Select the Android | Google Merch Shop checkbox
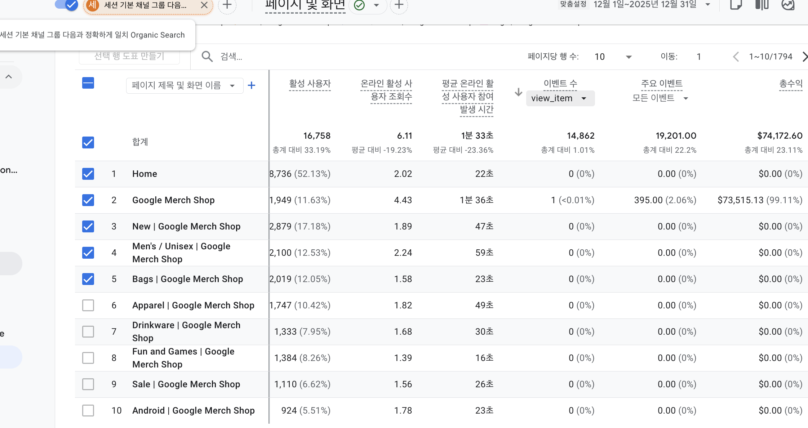Viewport: 808px width, 428px height. 88,410
